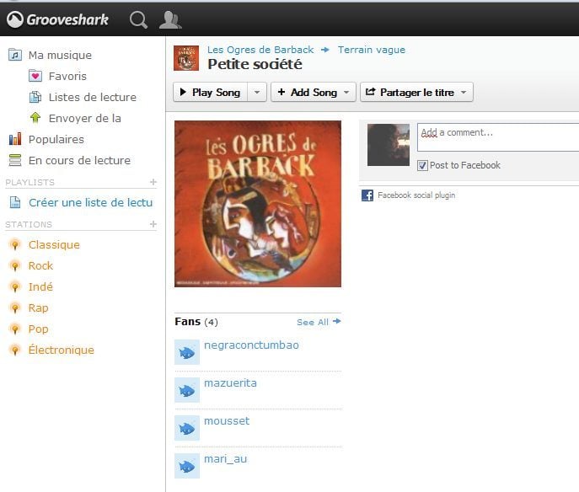Screen dimensions: 579x492
Task: Open negraconctumbao's fish avatar
Action: pyautogui.click(x=187, y=352)
